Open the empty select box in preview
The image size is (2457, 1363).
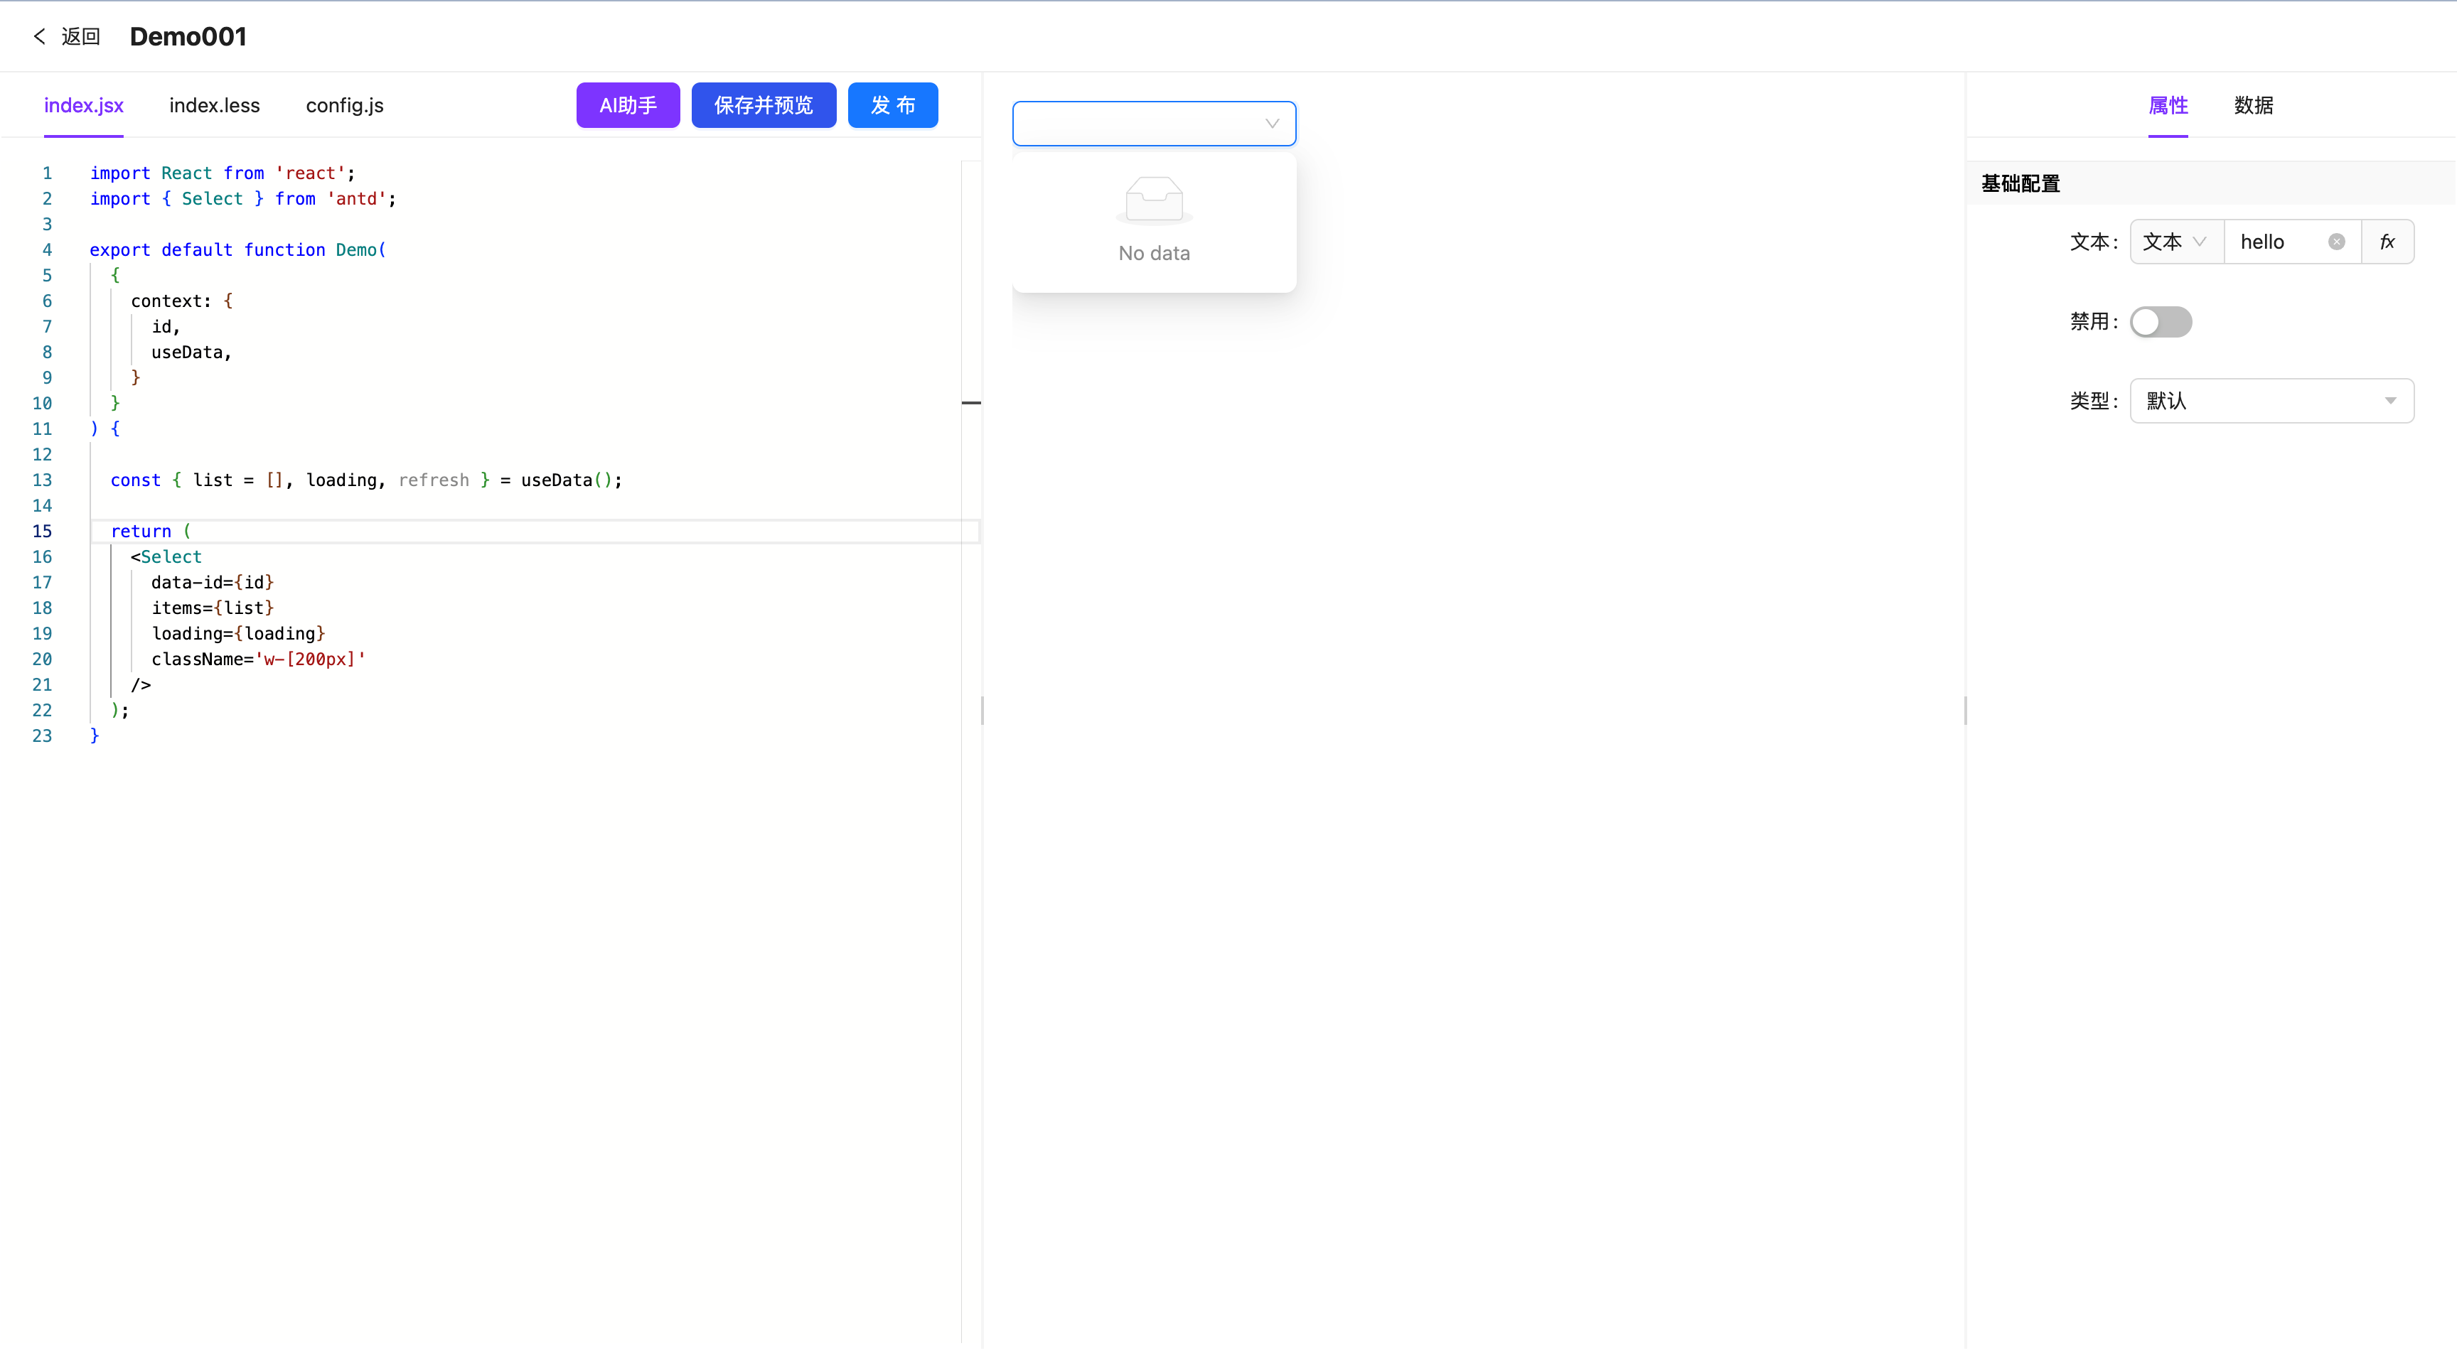click(1135, 124)
